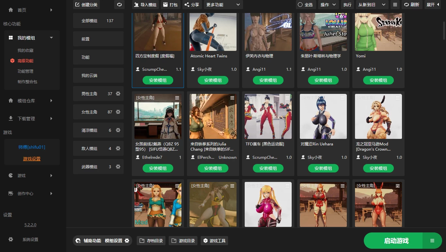
Task: Click the refresh icon beside 创建分类
Action: [119, 5]
